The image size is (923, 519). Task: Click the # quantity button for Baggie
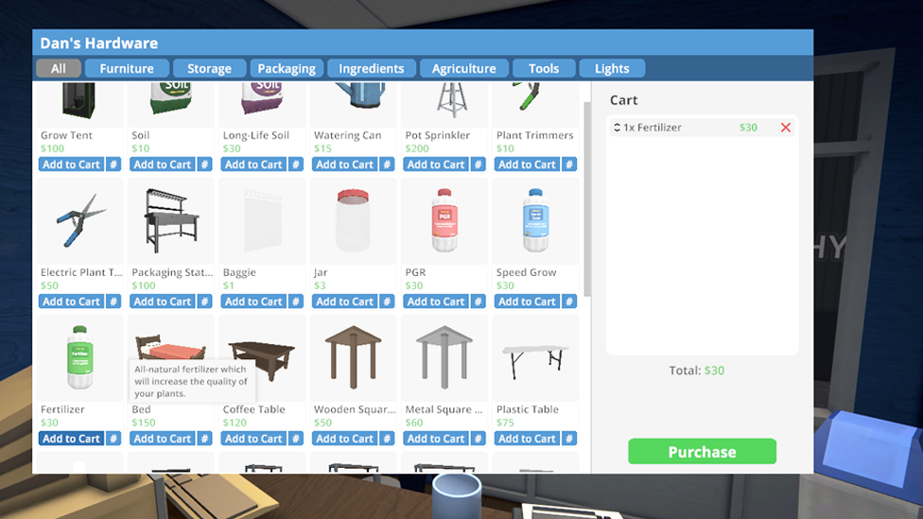(x=296, y=302)
